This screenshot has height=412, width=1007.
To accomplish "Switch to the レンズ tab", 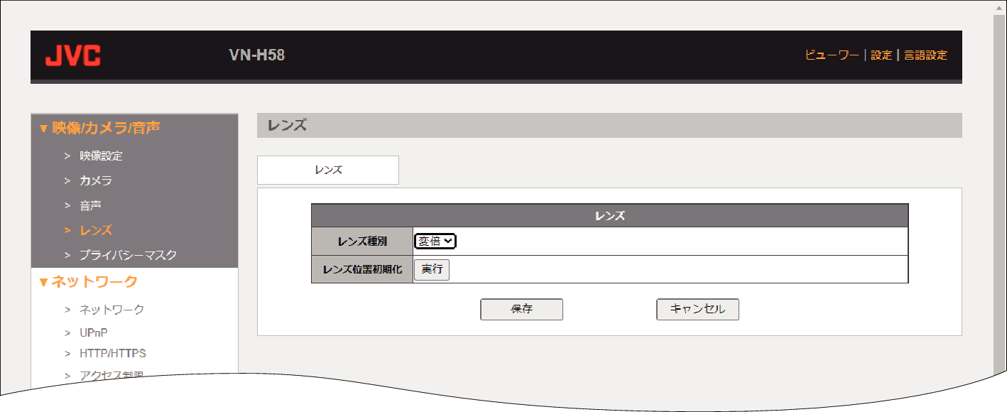I will coord(328,170).
